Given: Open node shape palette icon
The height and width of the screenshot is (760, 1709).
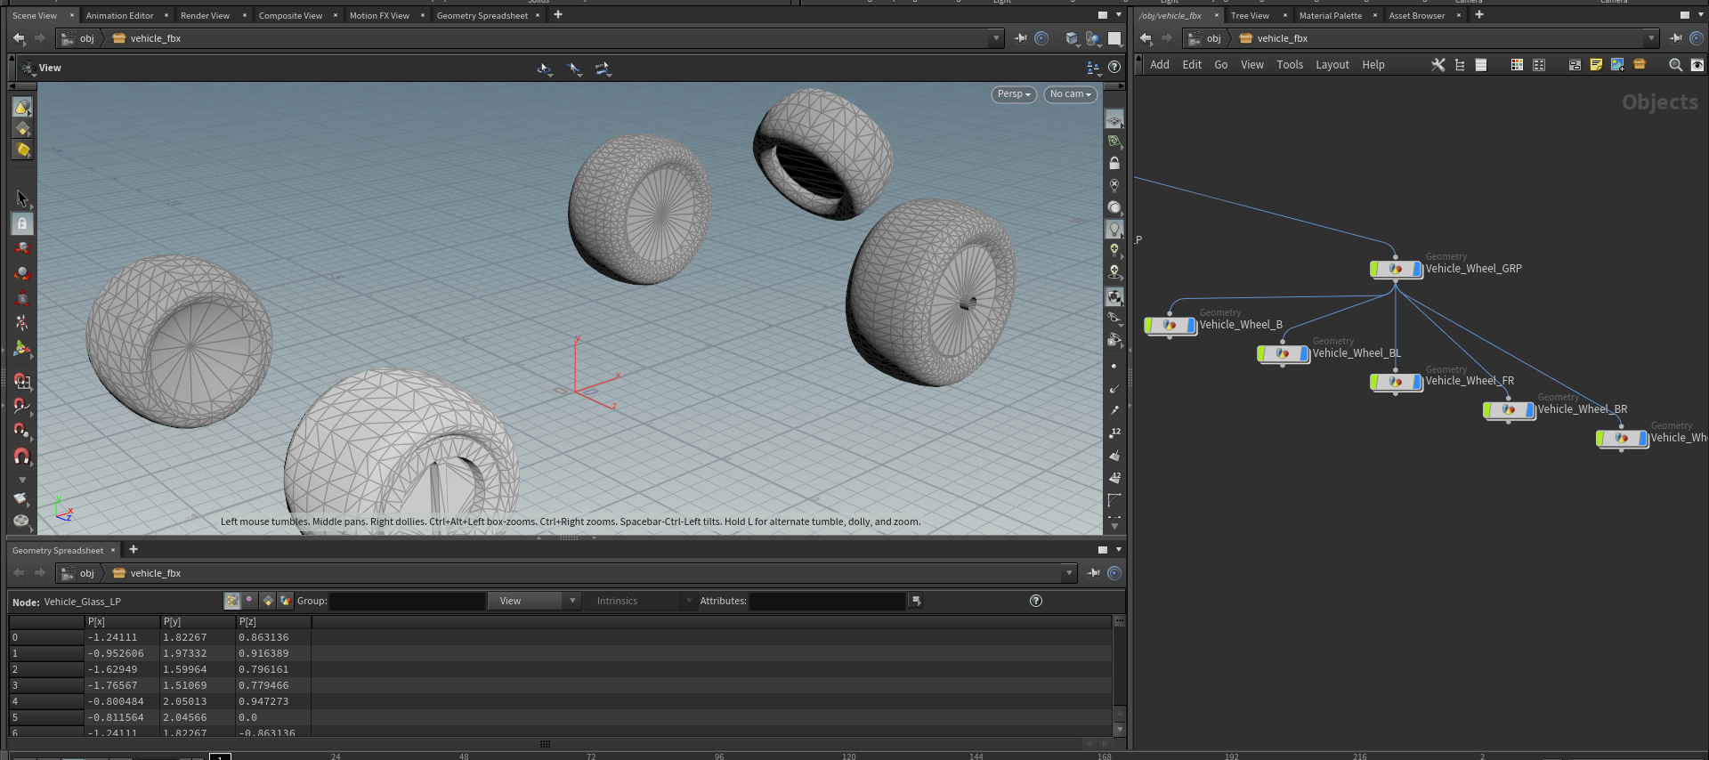Looking at the screenshot, I should click(1539, 65).
